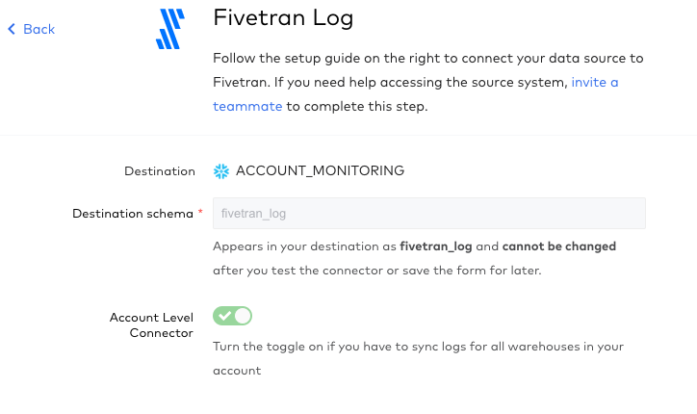Click the Fivetran Log page heading
The width and height of the screenshot is (697, 414).
(283, 17)
